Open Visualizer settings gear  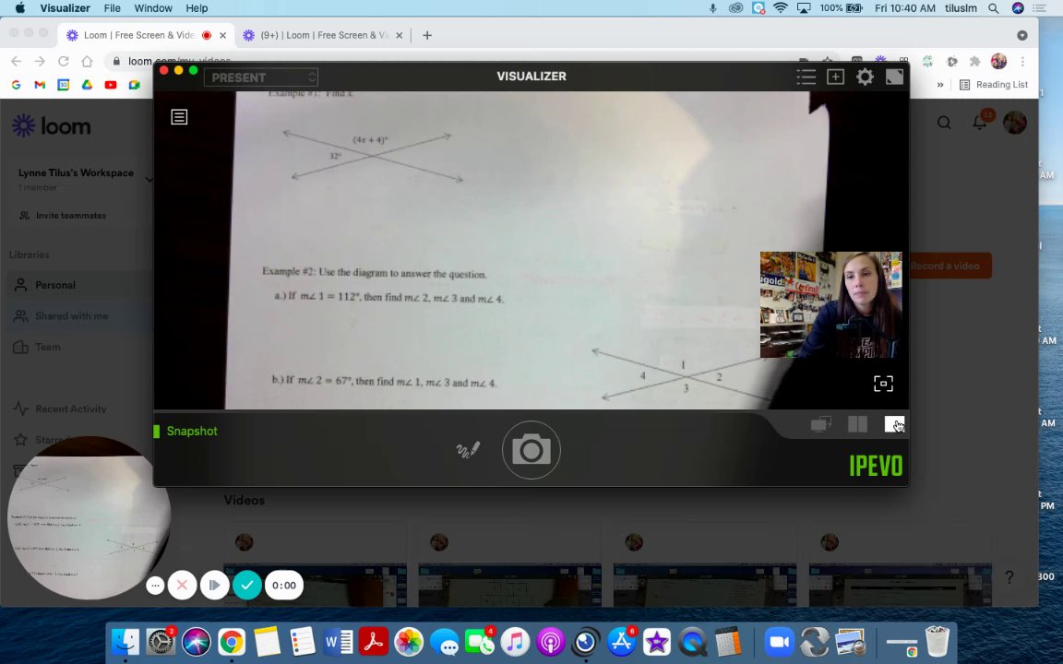(x=865, y=77)
